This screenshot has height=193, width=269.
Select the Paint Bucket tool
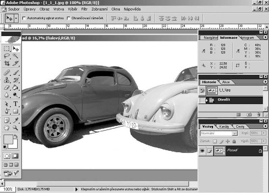(16, 88)
